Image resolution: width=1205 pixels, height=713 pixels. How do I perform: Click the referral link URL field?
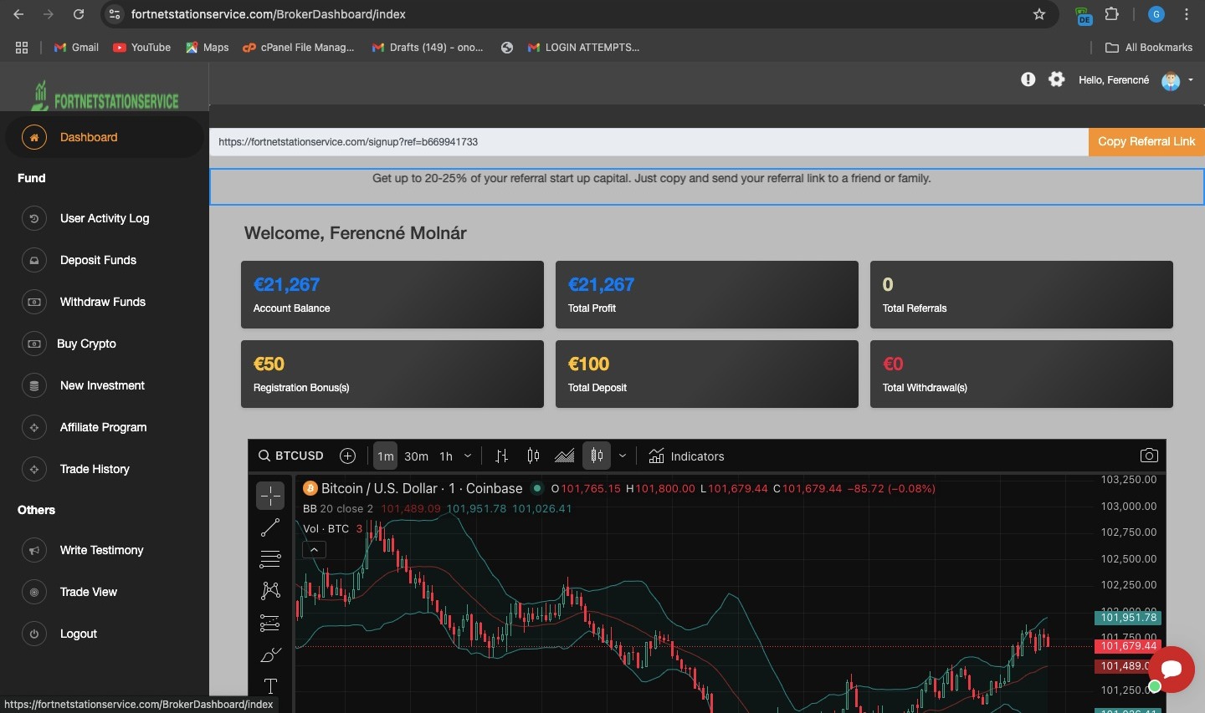648,142
